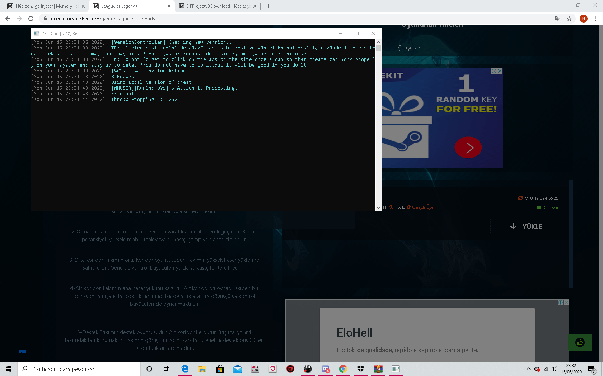Close the League of Legends tab
The width and height of the screenshot is (603, 376).
tap(169, 6)
